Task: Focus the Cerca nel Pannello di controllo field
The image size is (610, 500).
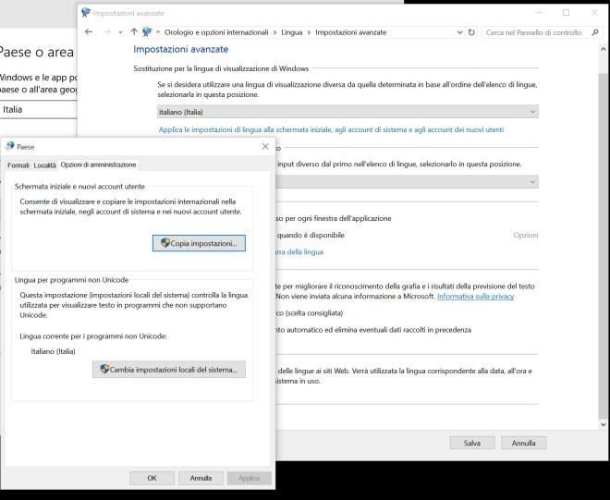Action: point(543,32)
